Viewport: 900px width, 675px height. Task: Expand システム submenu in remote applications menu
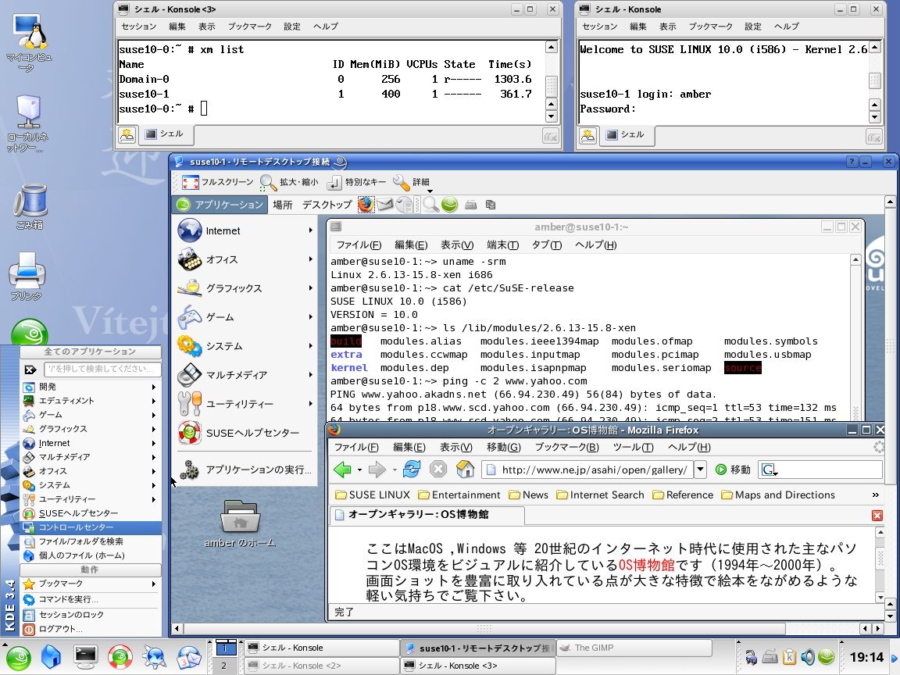coord(245,346)
